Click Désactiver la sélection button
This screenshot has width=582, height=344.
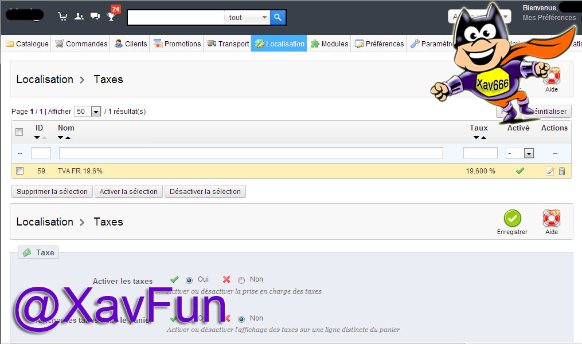tap(205, 192)
